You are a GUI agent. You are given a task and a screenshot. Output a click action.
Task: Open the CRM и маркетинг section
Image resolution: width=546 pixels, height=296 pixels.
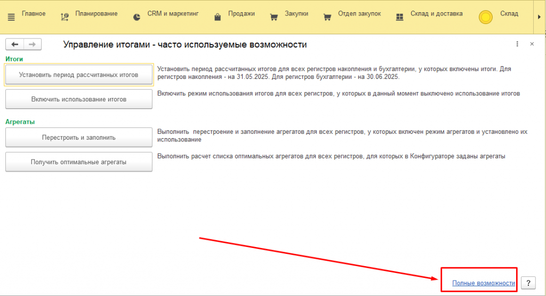pos(173,13)
